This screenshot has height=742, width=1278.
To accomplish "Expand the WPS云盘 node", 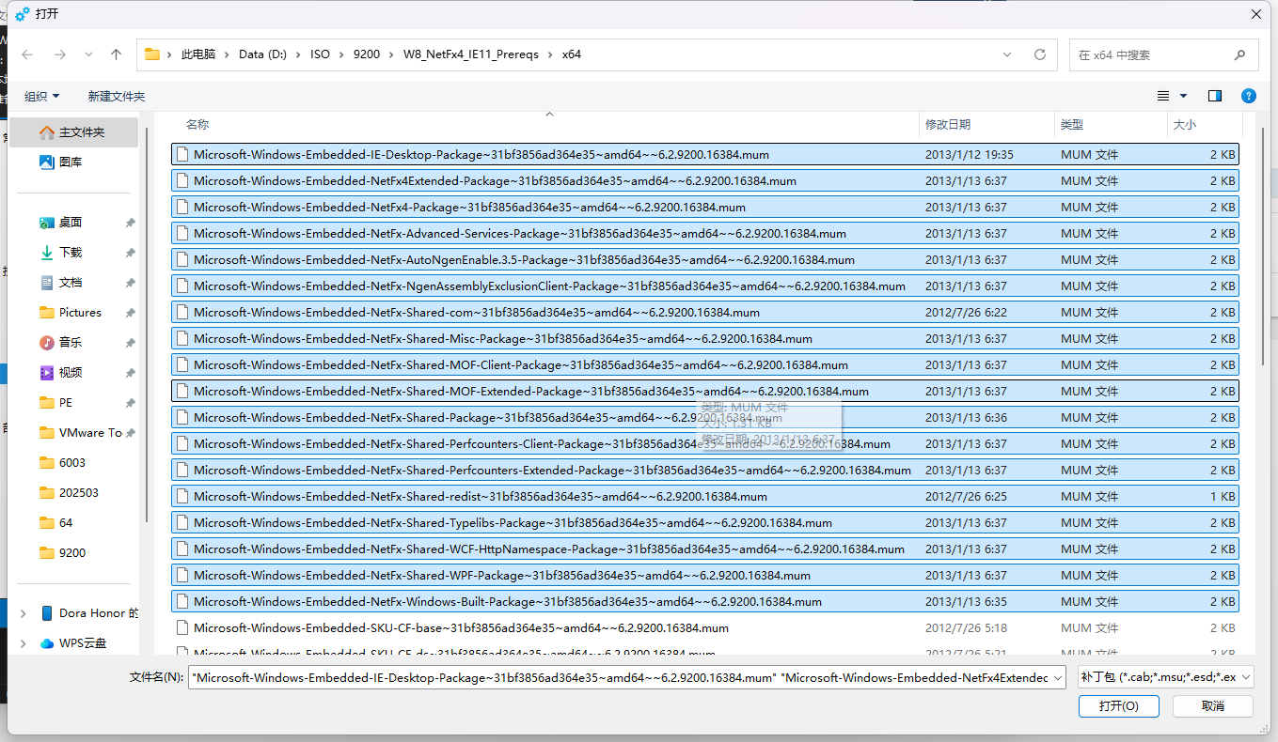I will pyautogui.click(x=23, y=643).
